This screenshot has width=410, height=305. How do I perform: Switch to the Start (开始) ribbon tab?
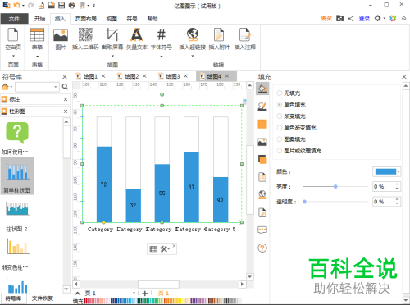point(39,19)
